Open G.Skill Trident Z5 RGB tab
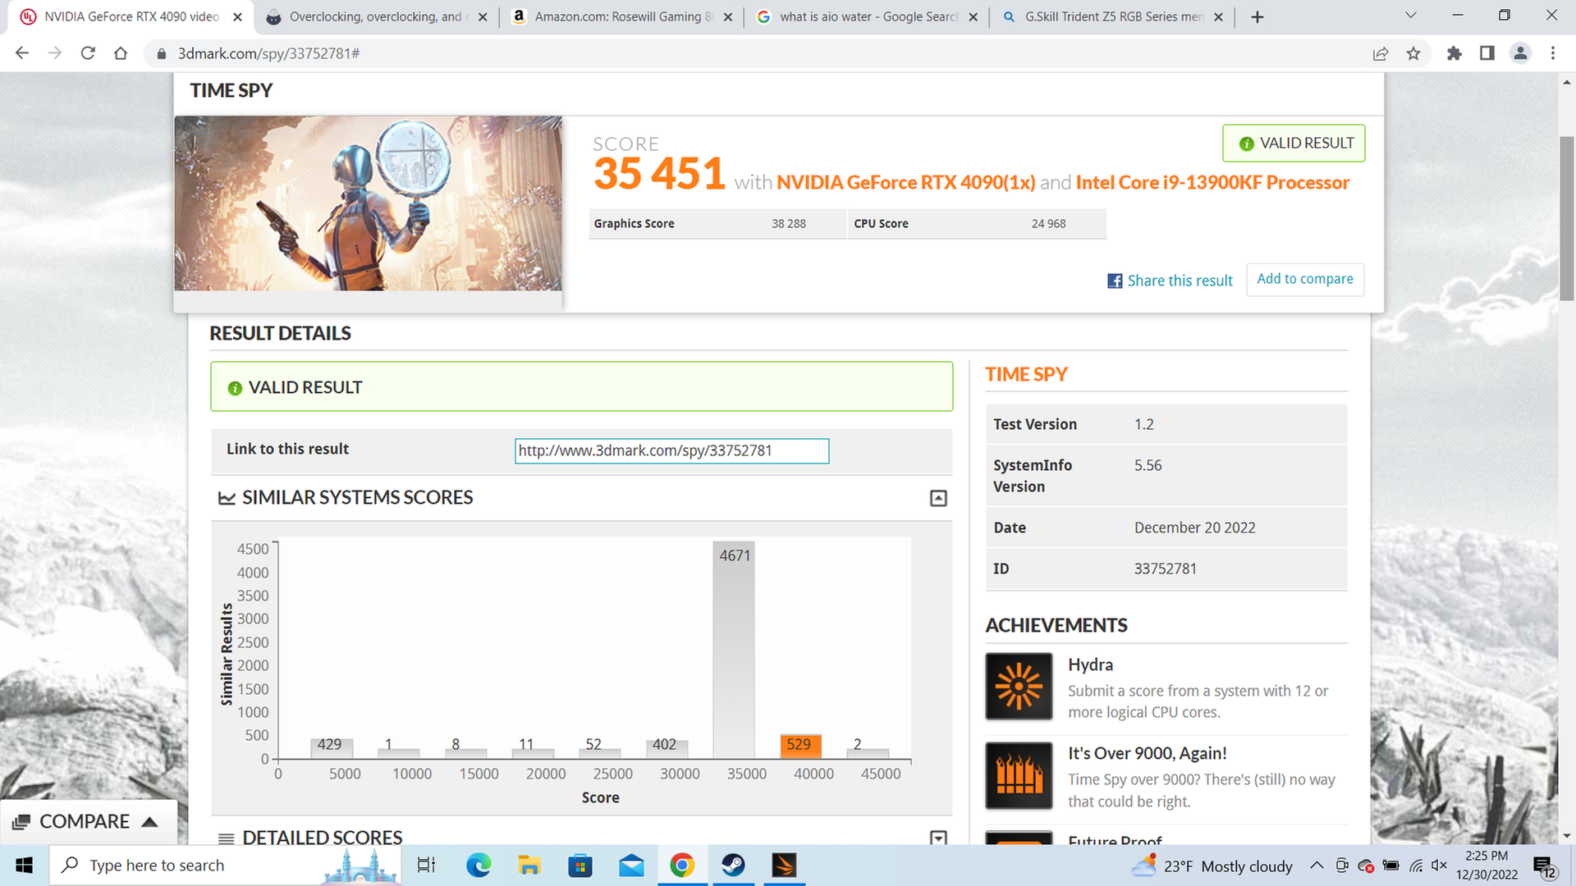This screenshot has height=886, width=1576. 1113,16
